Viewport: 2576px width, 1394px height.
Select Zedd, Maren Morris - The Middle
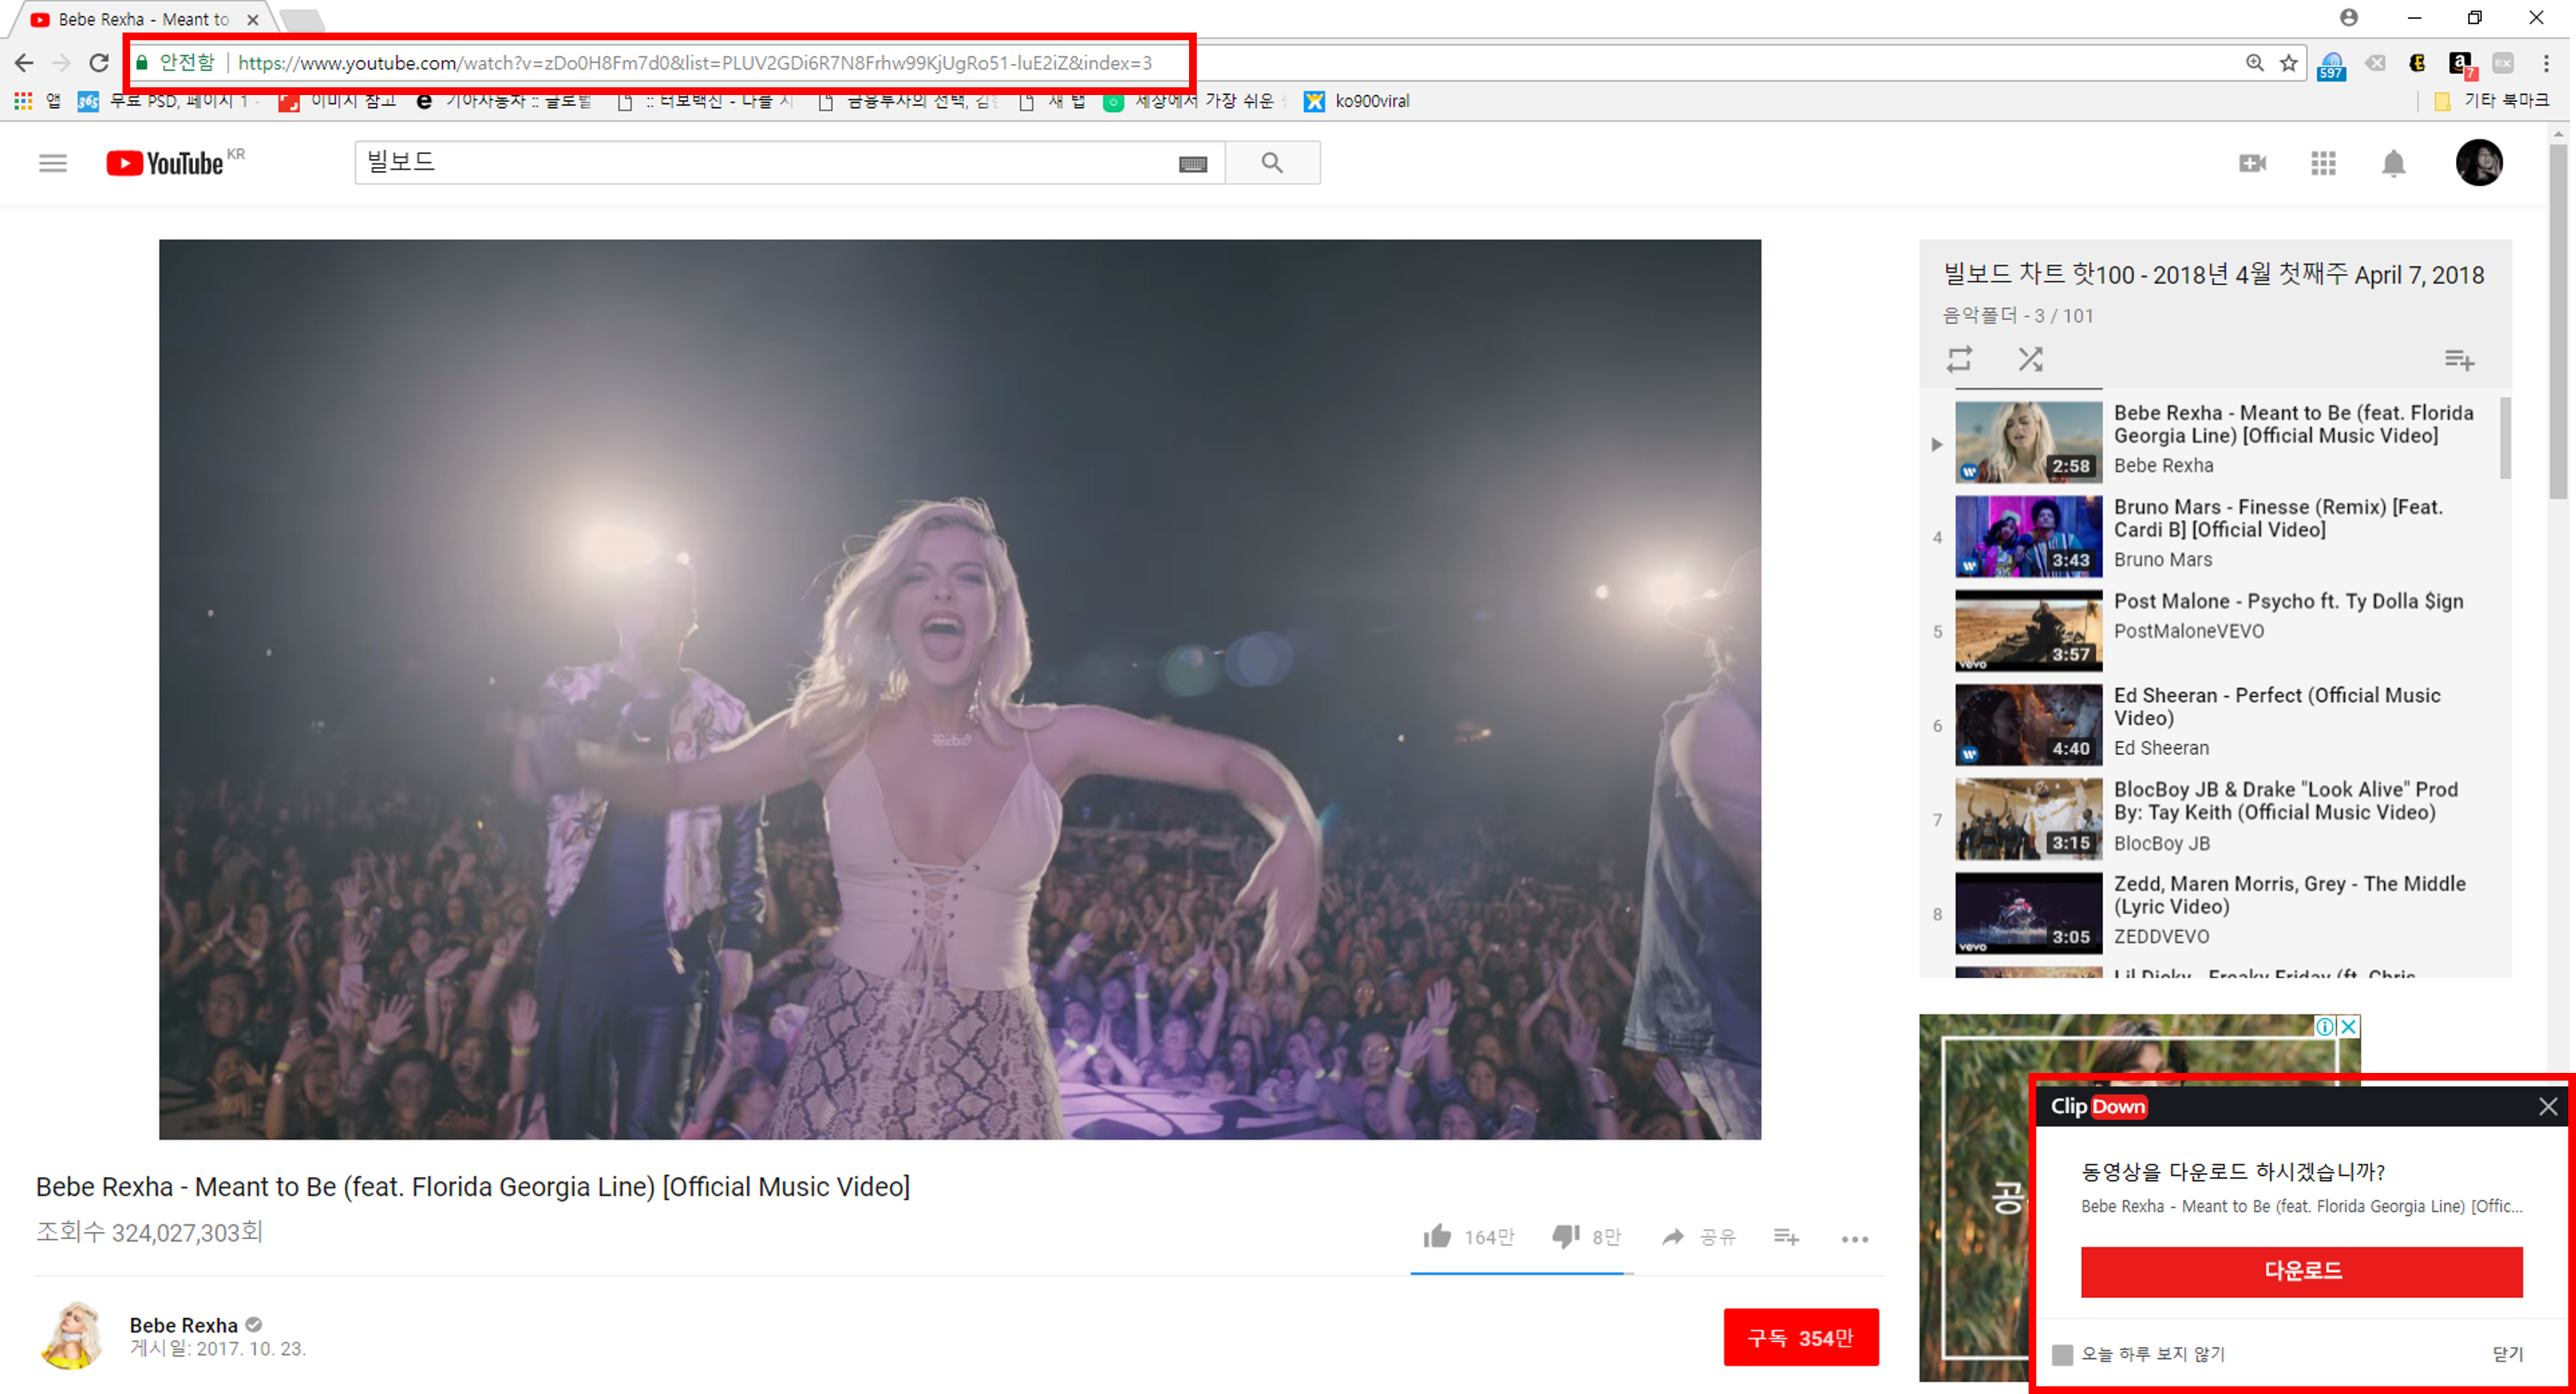pyautogui.click(x=2214, y=912)
